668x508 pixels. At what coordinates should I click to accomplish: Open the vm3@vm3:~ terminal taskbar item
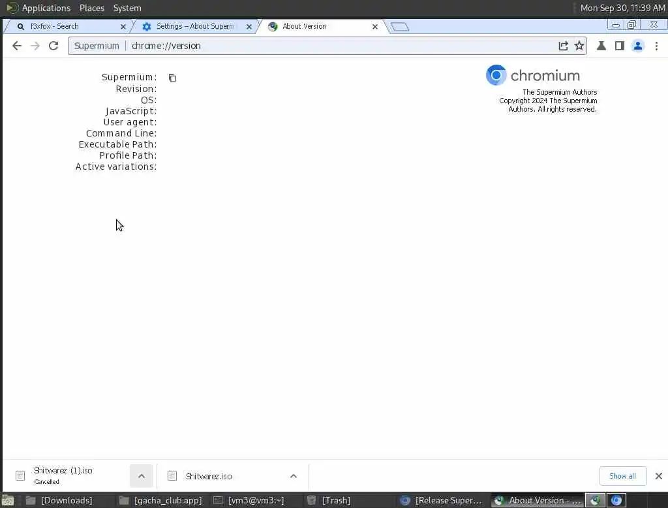click(x=249, y=500)
